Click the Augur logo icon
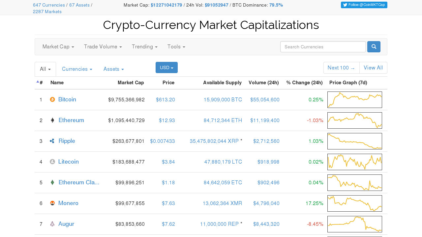422x237 pixels. pos(52,224)
